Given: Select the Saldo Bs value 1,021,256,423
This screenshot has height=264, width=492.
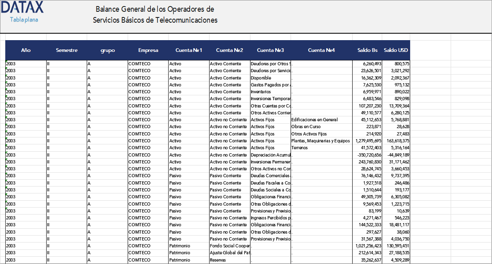Looking at the screenshot, I should point(368,246).
